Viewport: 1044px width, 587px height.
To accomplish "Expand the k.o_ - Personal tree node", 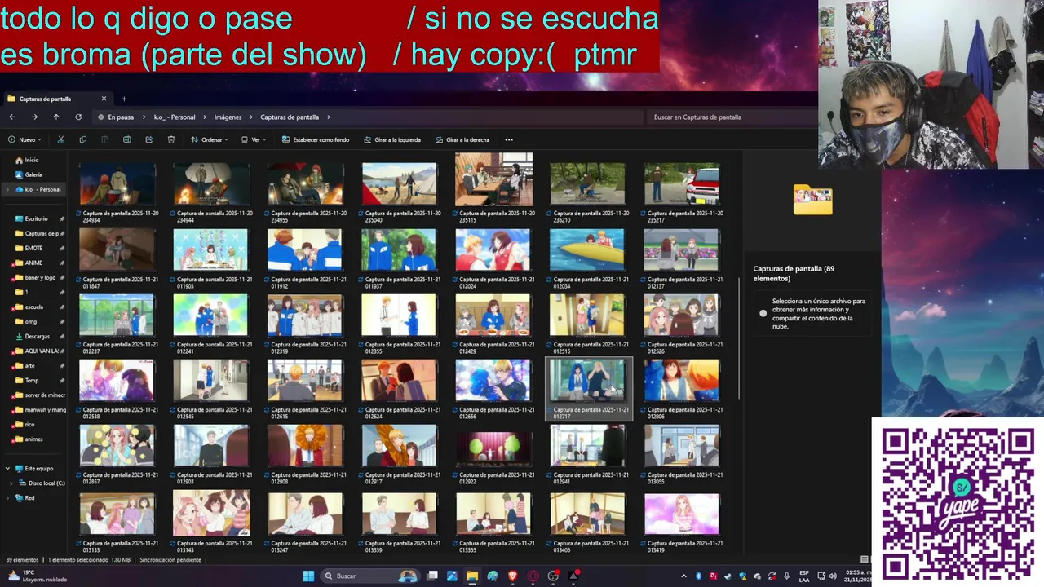I will [7, 189].
